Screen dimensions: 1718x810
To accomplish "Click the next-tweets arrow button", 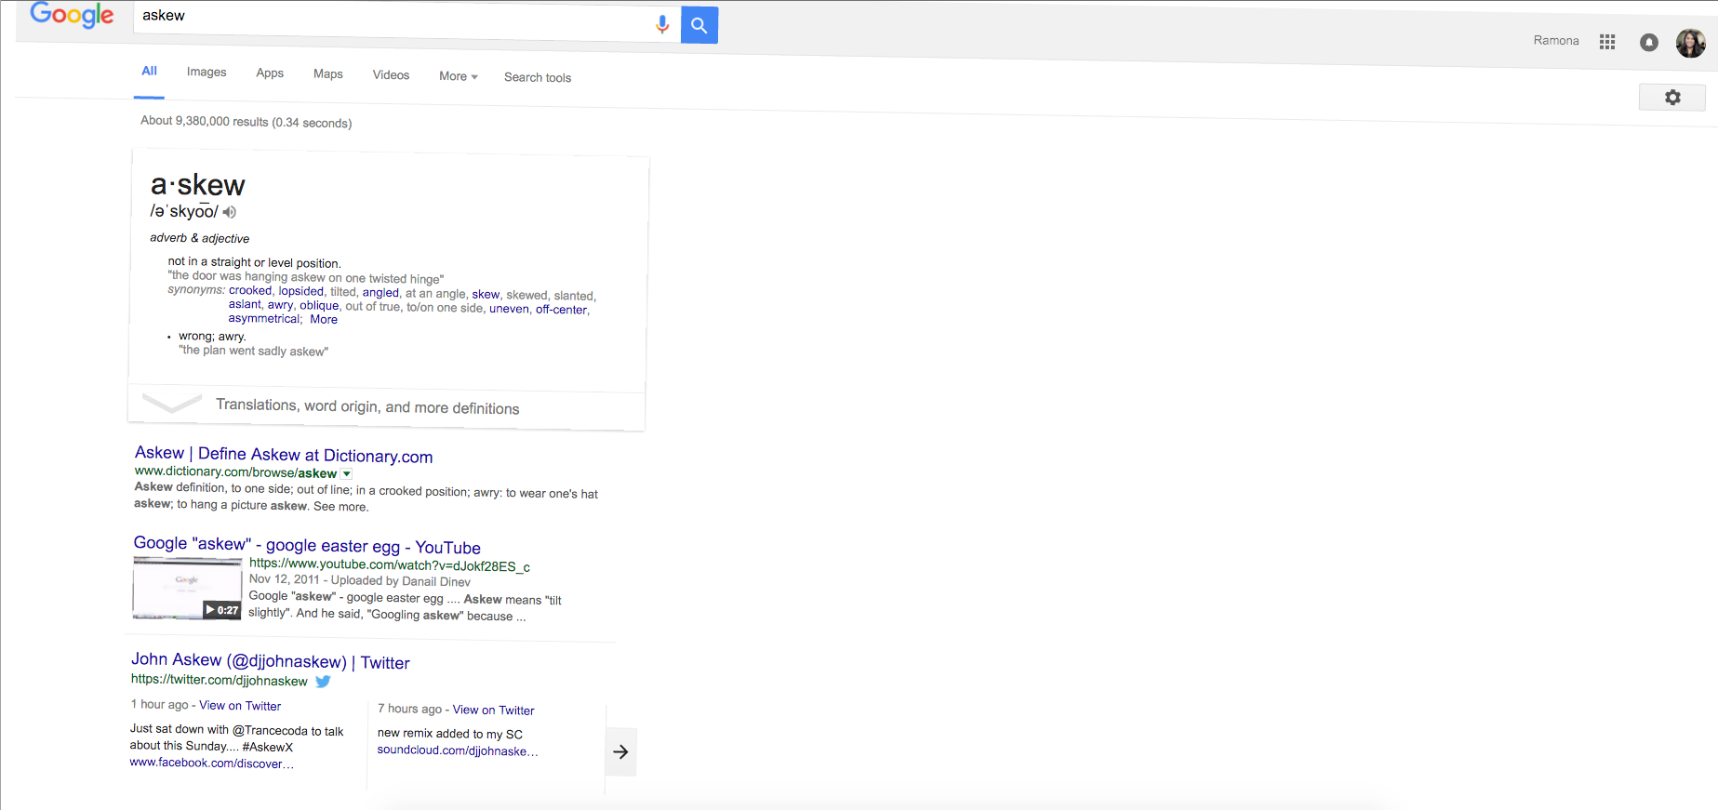I will click(620, 751).
